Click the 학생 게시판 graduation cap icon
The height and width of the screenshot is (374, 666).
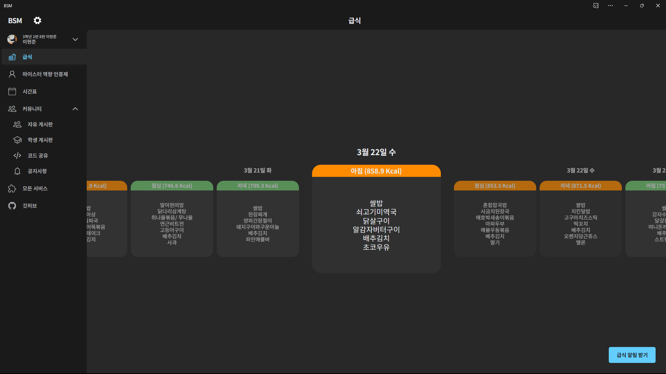pyautogui.click(x=17, y=140)
